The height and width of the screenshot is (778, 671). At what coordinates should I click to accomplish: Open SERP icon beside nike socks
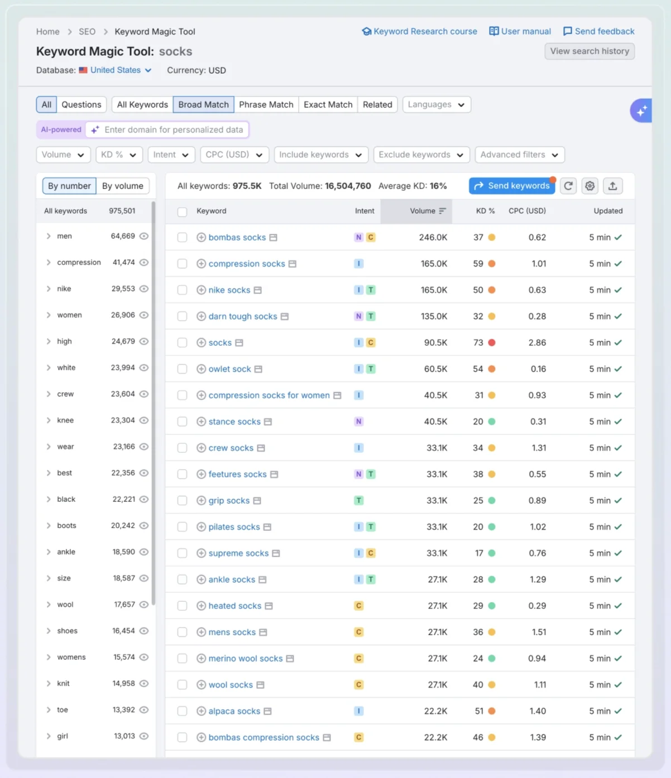[258, 290]
